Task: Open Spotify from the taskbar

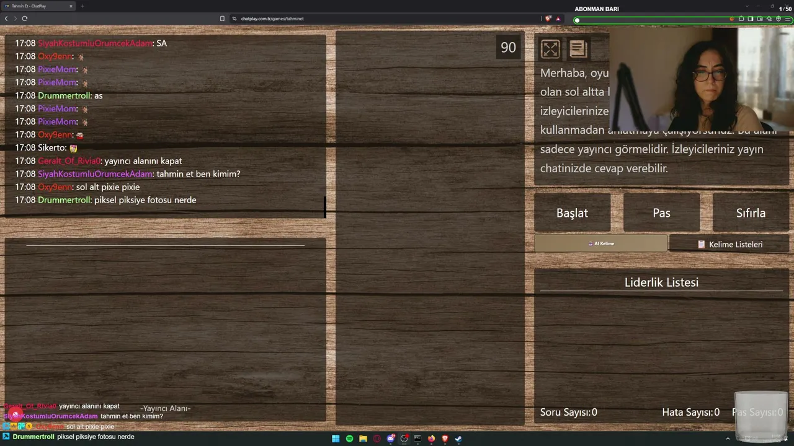Action: click(x=349, y=439)
